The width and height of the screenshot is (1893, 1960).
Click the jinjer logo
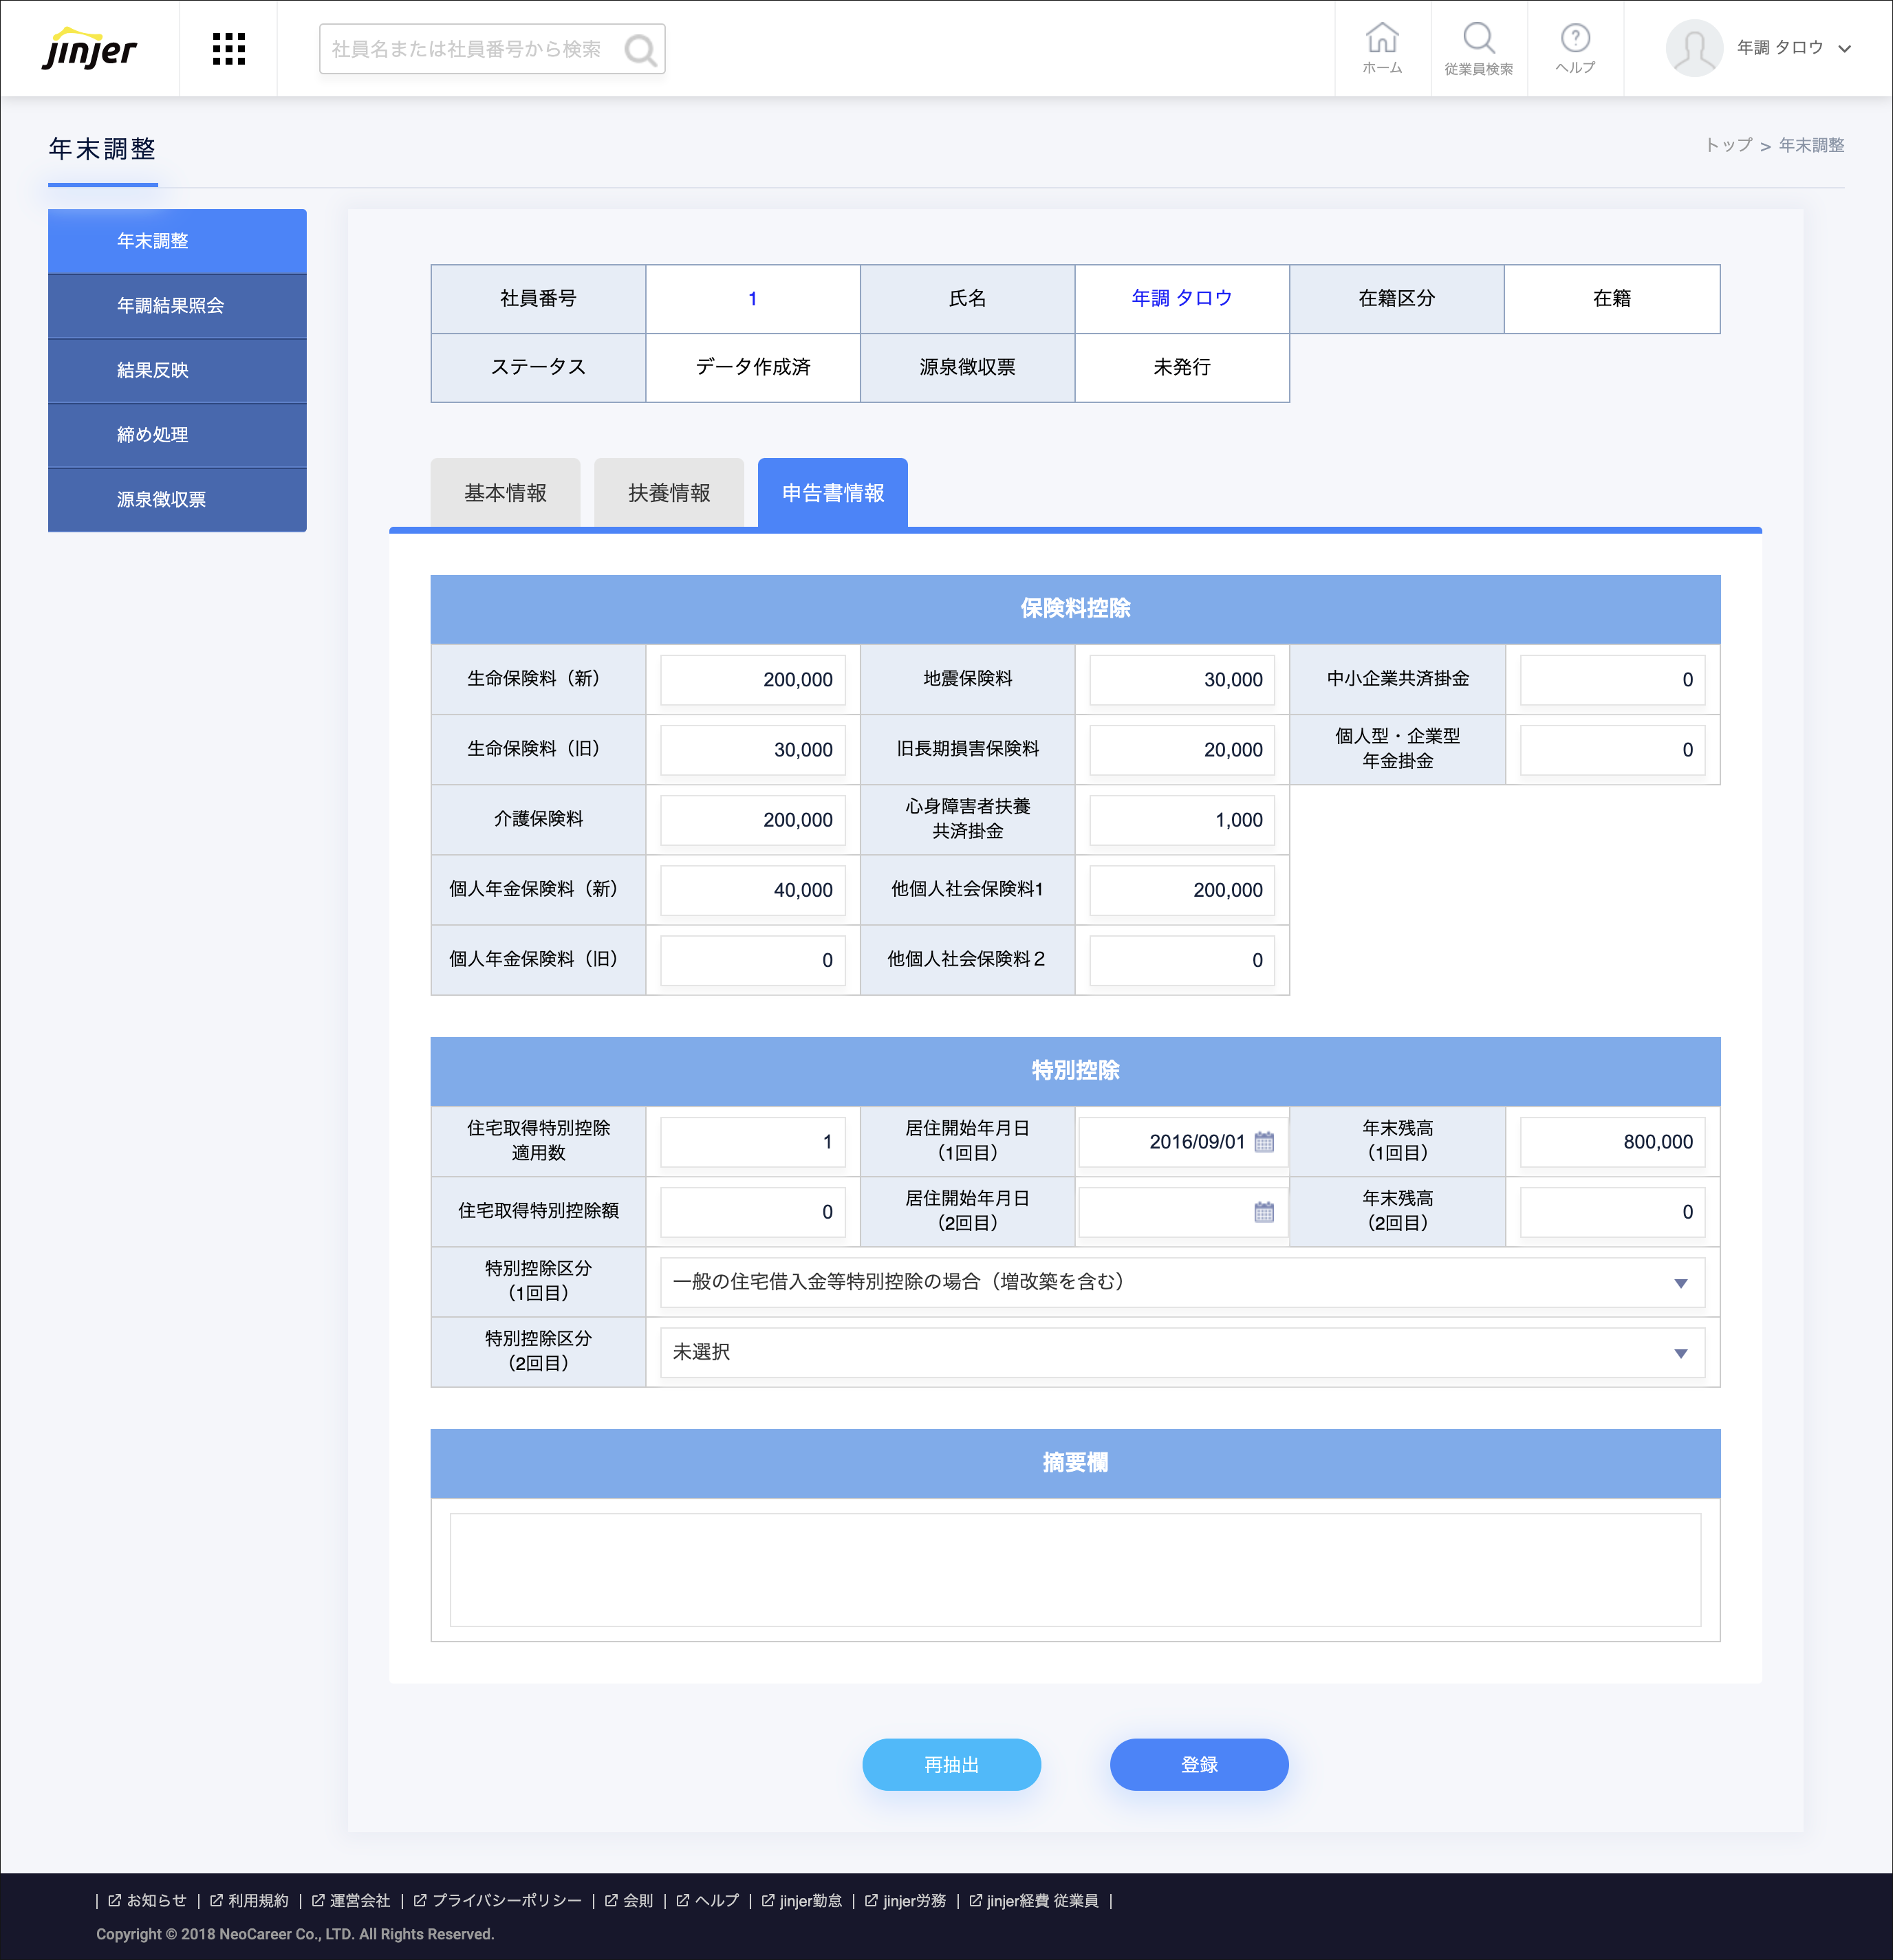pos(89,49)
